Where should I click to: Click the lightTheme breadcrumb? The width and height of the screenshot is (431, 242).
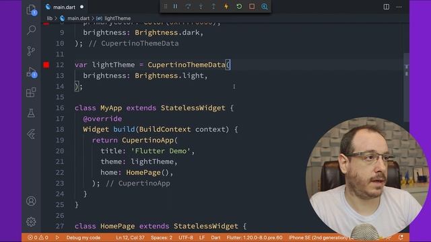coord(118,18)
